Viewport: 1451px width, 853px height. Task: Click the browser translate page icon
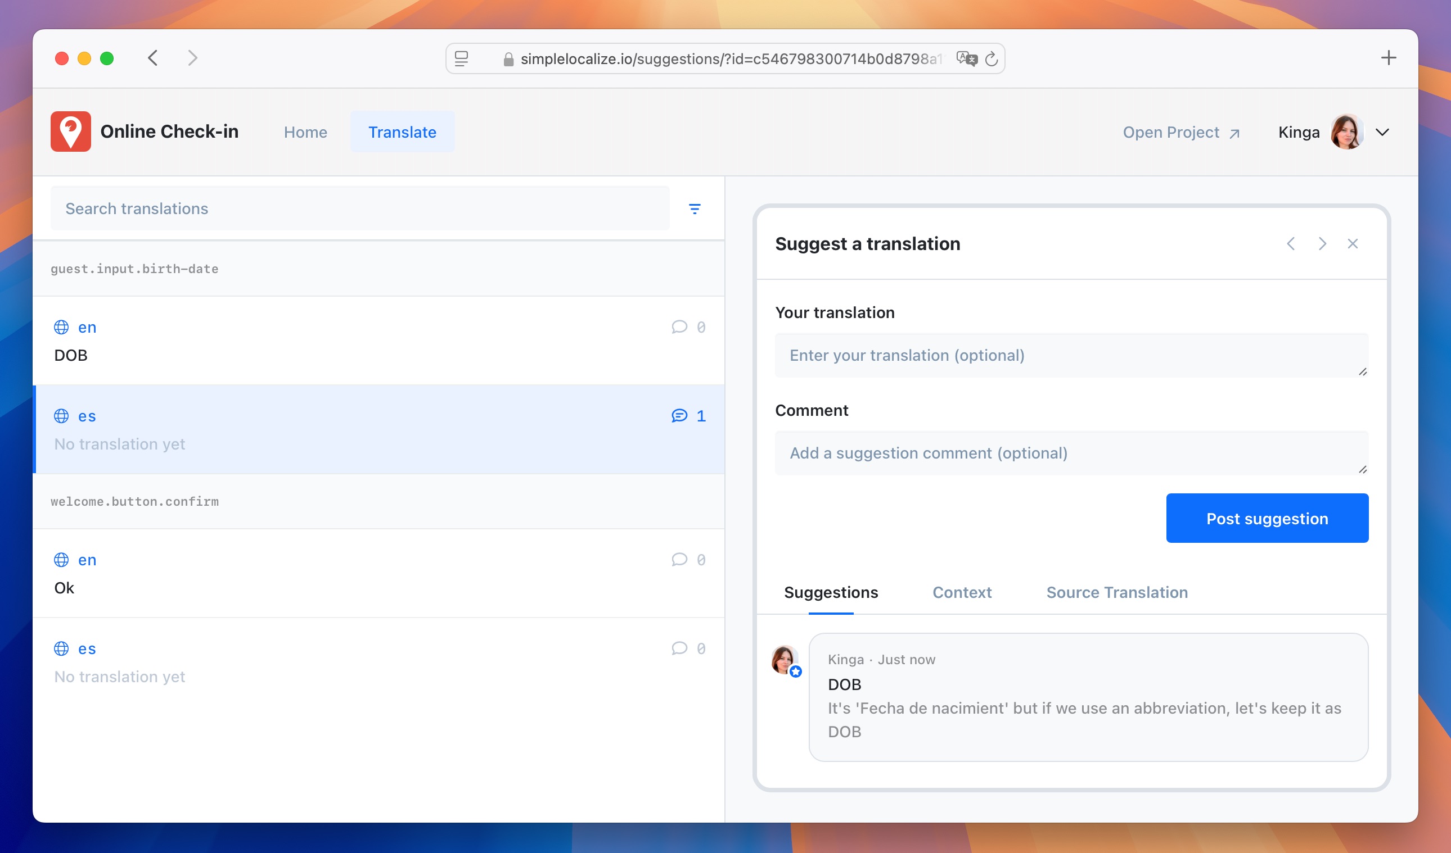(x=967, y=58)
